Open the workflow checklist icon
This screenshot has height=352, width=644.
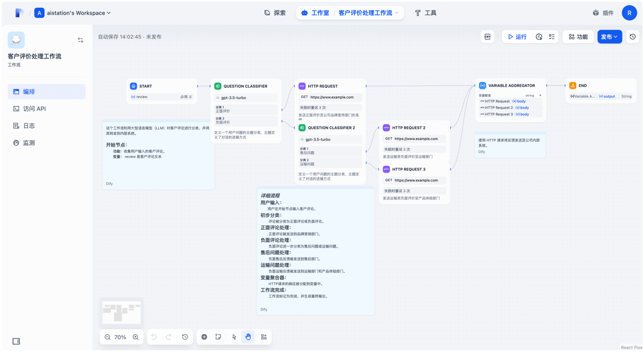pyautogui.click(x=552, y=36)
